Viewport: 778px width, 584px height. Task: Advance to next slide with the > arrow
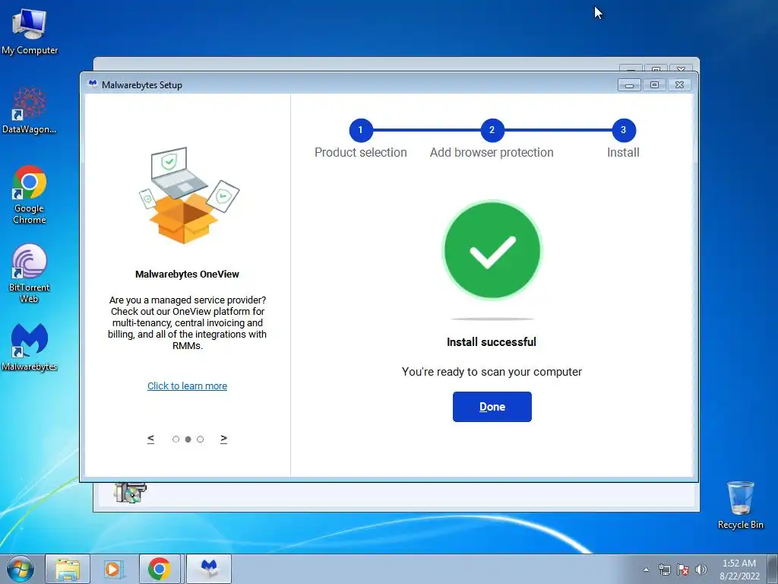(x=224, y=439)
